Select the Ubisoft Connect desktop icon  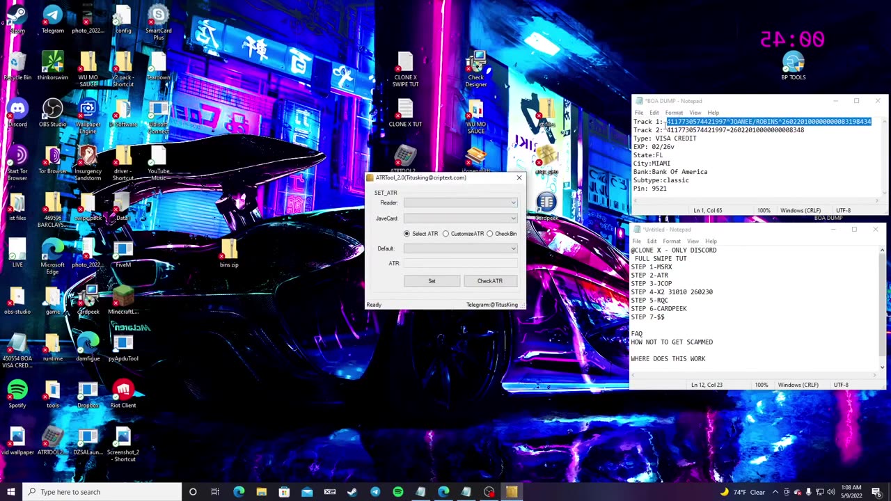[x=158, y=115]
